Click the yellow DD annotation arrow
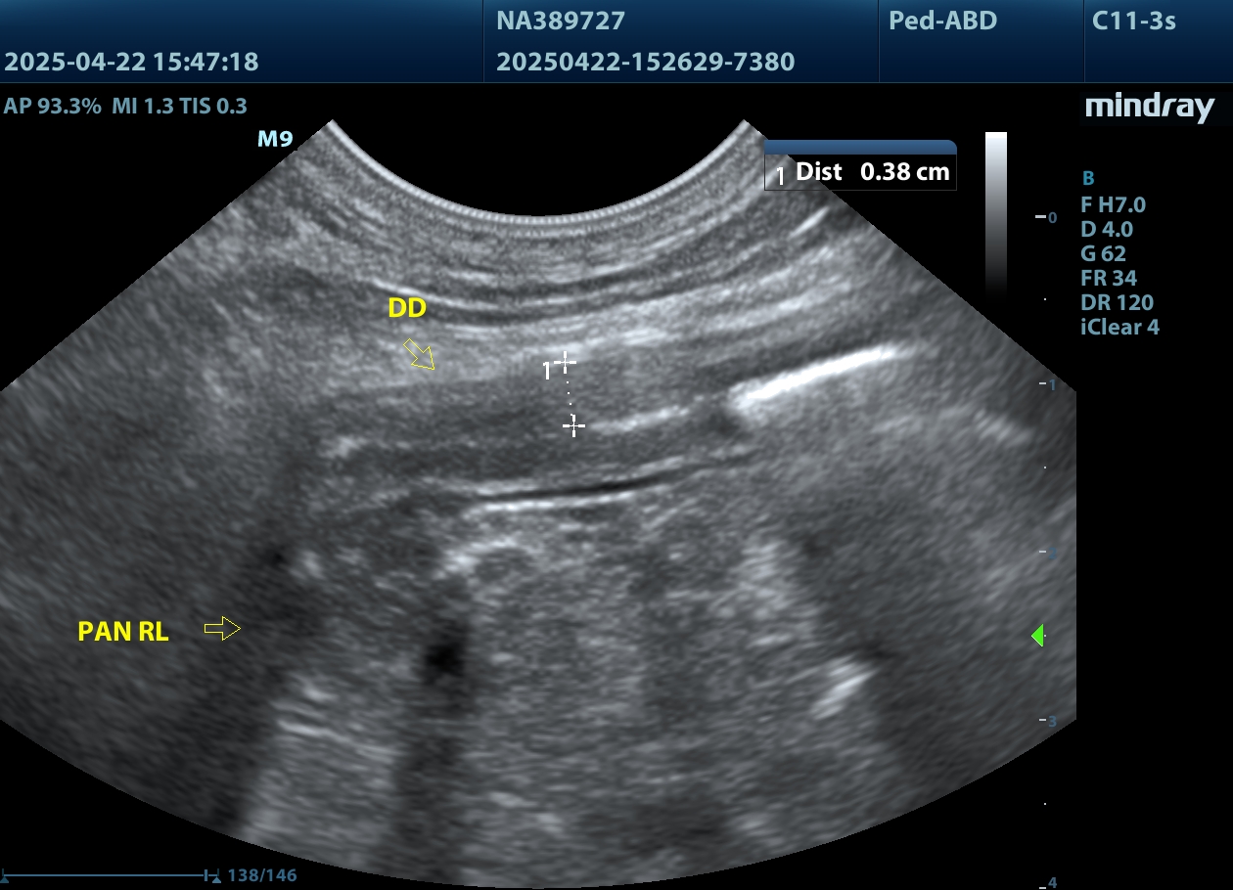 421,354
